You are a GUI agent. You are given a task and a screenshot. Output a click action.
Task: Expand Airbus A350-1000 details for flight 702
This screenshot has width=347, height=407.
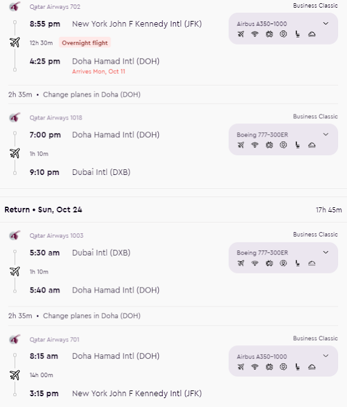pyautogui.click(x=326, y=24)
